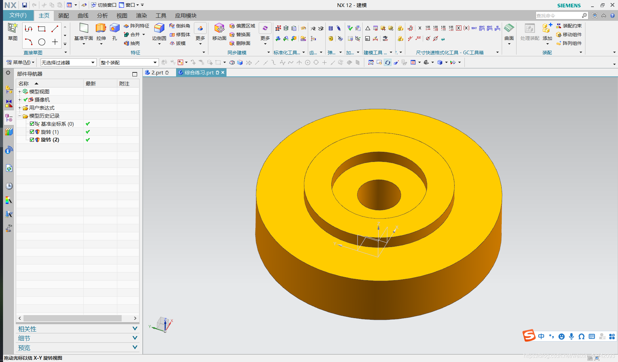Screen dimensions: 618x362
Task: Open the selection filter dropdown 无选择过滤器
Action: pyautogui.click(x=68, y=62)
